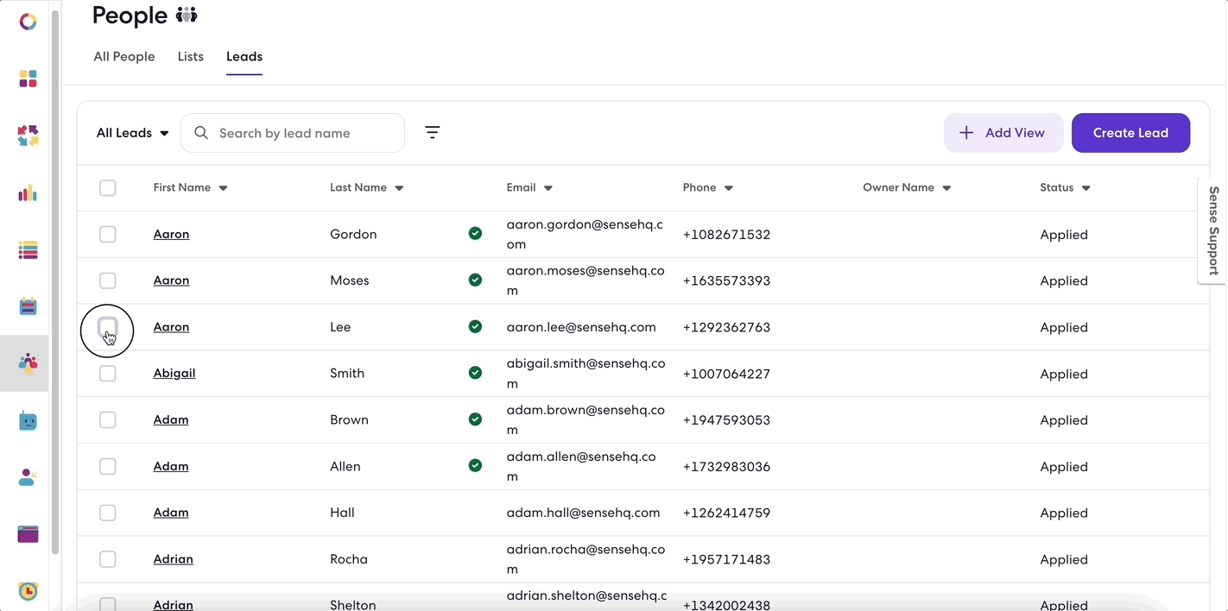Open the striped list sidebar icon
Viewport: 1228px width, 611px height.
[28, 250]
